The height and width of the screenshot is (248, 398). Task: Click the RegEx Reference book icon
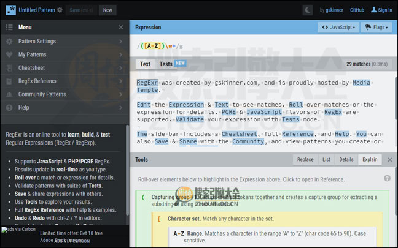pyautogui.click(x=9, y=81)
